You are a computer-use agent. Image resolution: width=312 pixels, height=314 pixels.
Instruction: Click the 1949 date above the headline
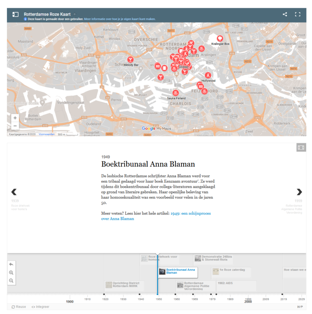click(105, 157)
